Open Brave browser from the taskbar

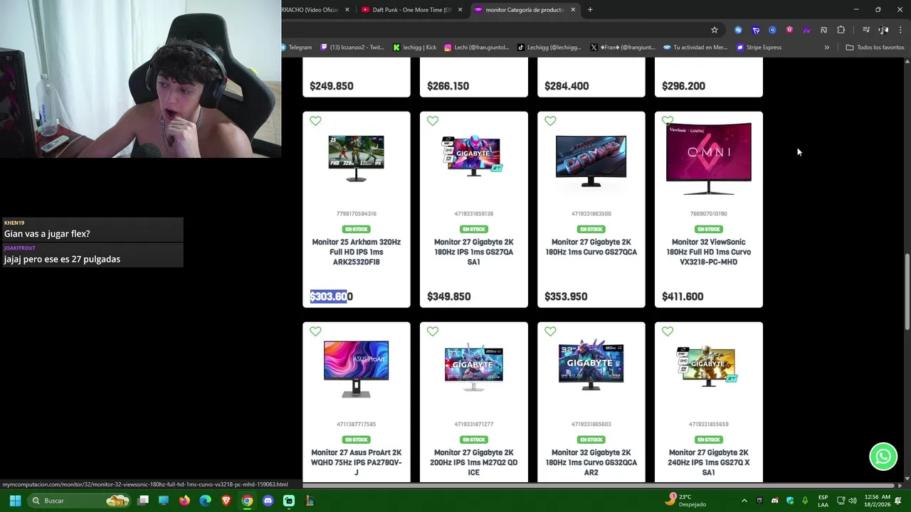[226, 501]
